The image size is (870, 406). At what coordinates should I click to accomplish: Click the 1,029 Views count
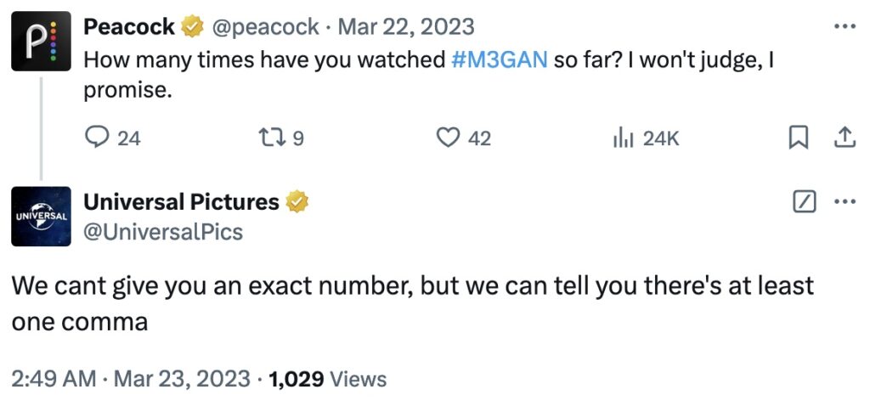coord(327,379)
